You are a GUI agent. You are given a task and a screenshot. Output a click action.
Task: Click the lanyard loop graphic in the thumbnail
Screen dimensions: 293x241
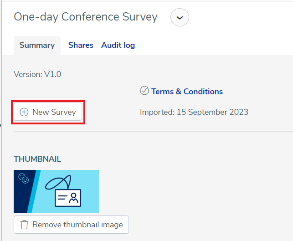point(58,182)
